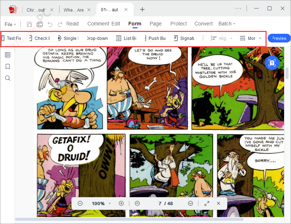Viewport: 291px width, 224px height.
Task: Open the File menu dropdown
Action: click(x=10, y=24)
